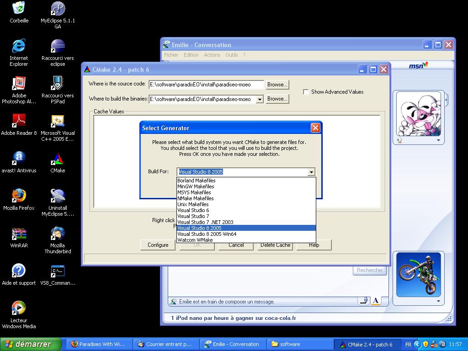Collapse the Build For generator dropdown arrow
The image size is (468, 351).
(x=311, y=172)
